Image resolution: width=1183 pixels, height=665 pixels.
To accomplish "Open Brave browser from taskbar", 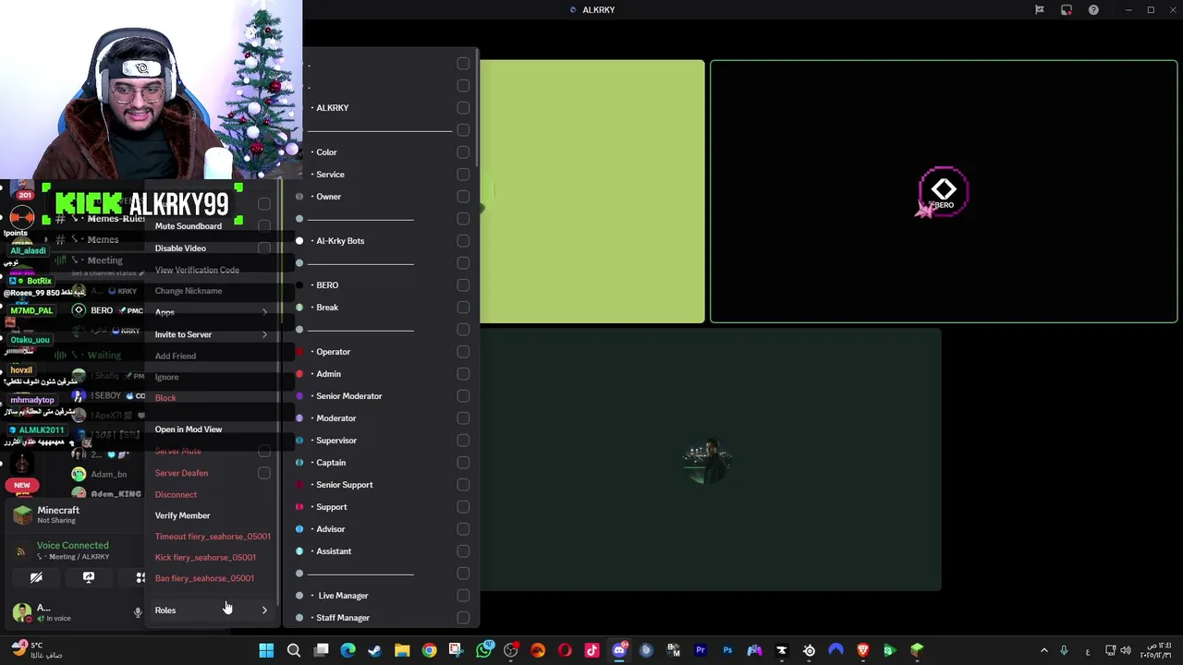I will (x=863, y=650).
